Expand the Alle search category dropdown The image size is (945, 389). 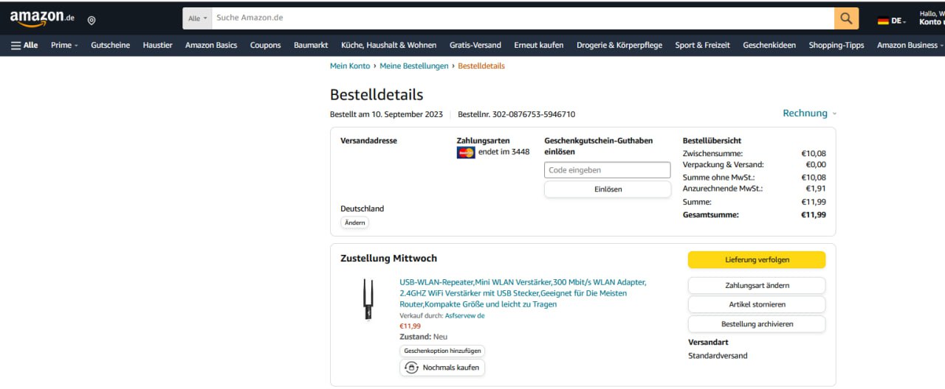tap(197, 18)
